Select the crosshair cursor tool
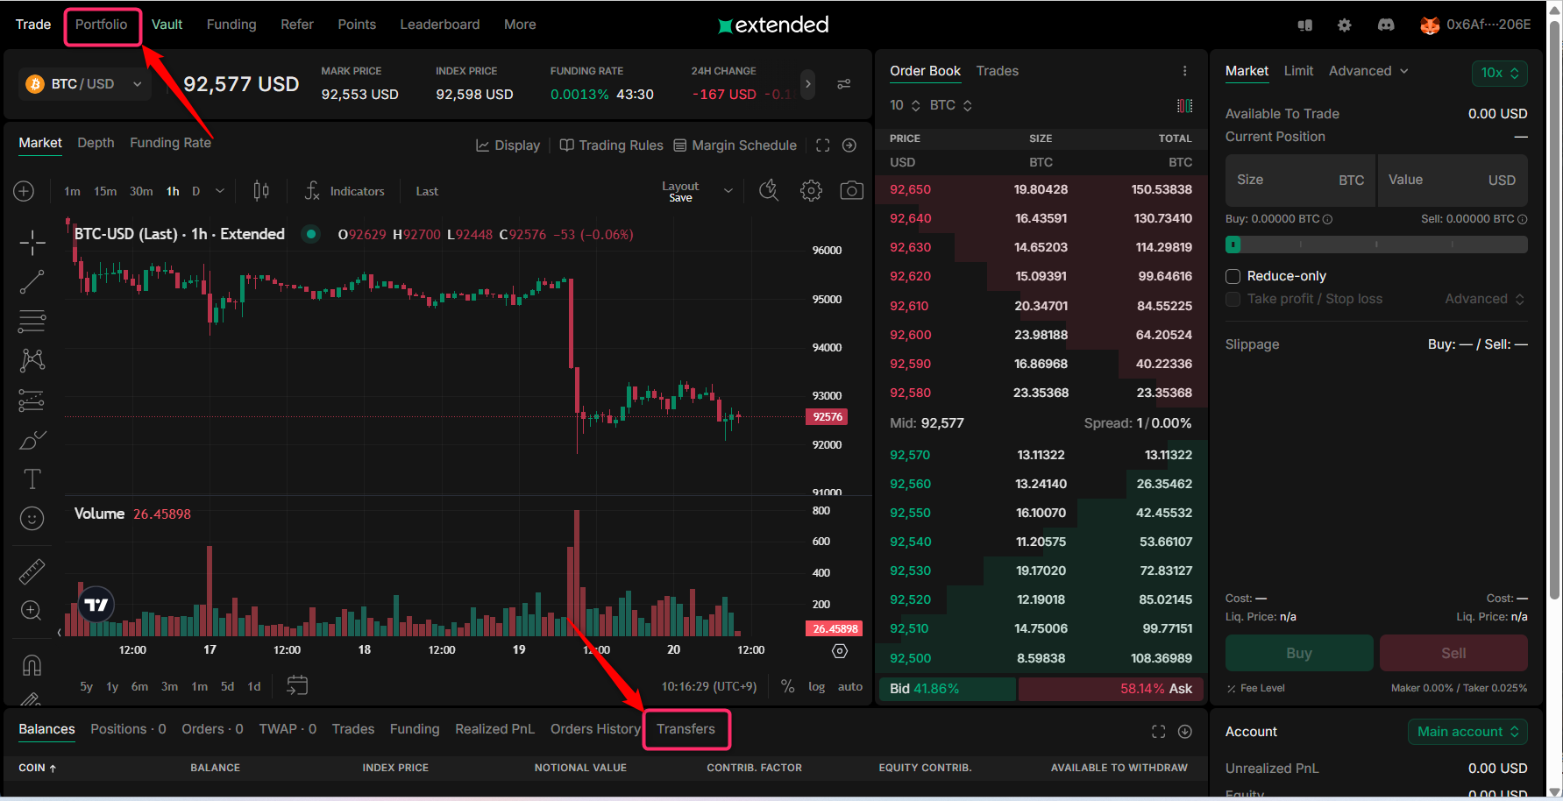Image resolution: width=1563 pixels, height=801 pixels. [32, 243]
